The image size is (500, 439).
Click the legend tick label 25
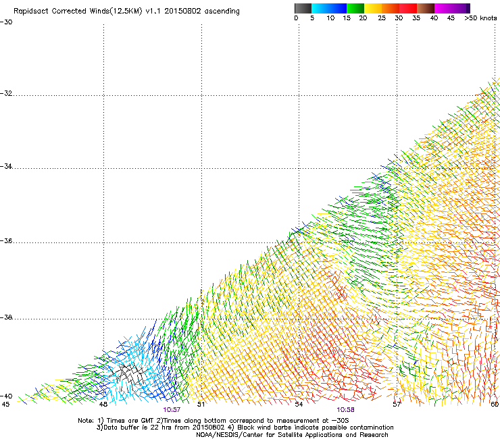pos(382,18)
